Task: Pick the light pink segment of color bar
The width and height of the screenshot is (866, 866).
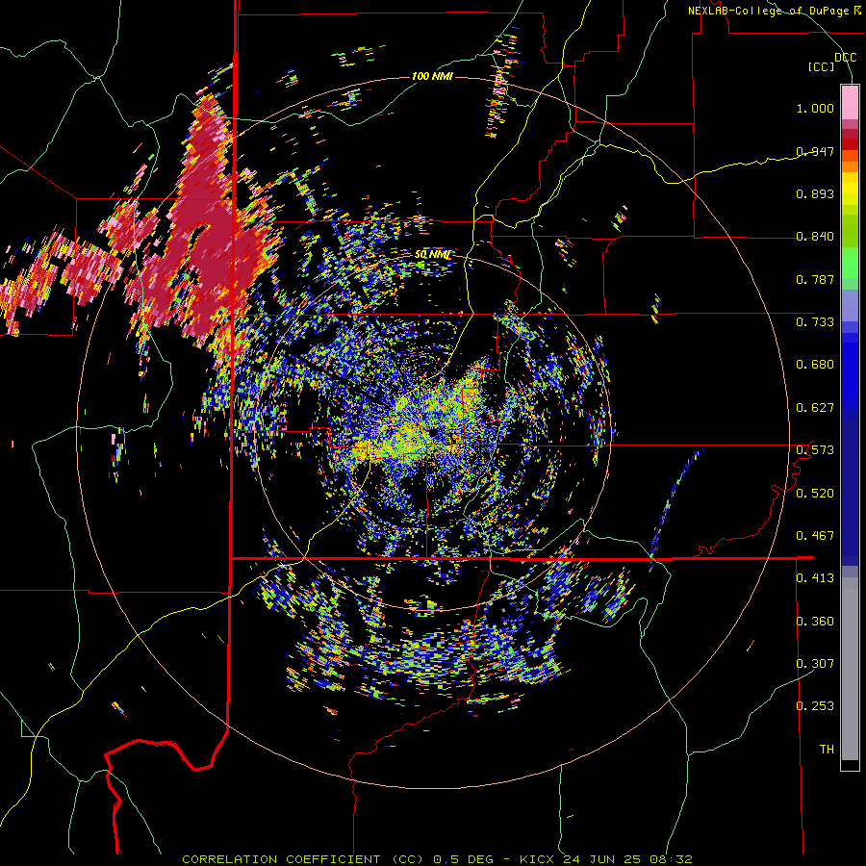Action: point(850,103)
